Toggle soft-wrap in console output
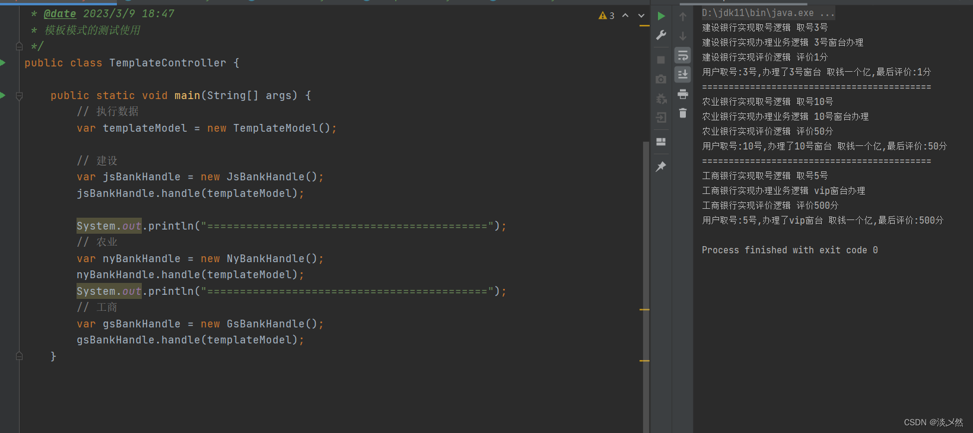This screenshot has width=973, height=433. [x=683, y=55]
